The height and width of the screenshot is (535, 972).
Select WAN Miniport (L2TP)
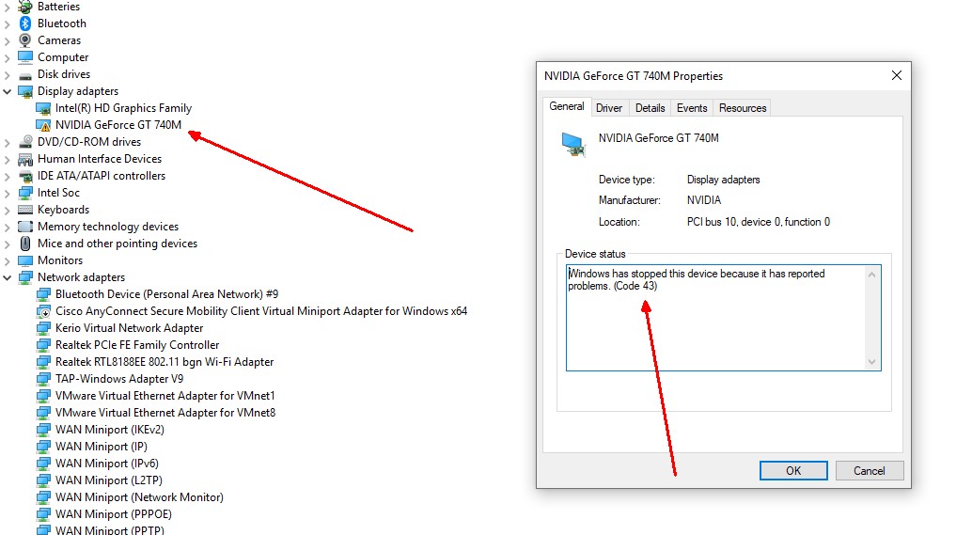tap(108, 480)
